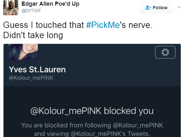Click dark empty area above the blocked heading
This screenshot has height=137, width=183.
tap(92, 96)
